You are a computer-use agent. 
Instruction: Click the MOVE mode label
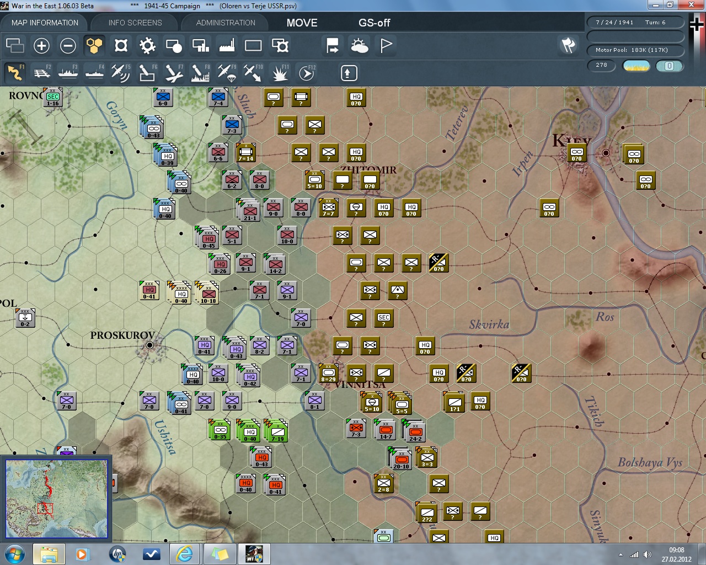coord(302,23)
